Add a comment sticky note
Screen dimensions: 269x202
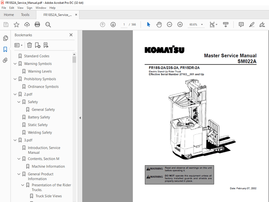241,25
